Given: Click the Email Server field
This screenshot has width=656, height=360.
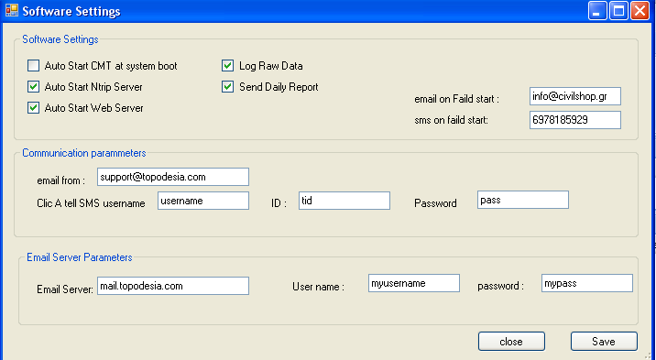Looking at the screenshot, I should (173, 286).
